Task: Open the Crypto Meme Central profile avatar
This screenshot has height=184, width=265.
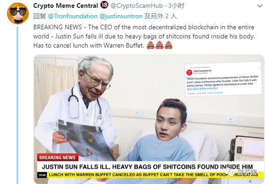Action: [18, 13]
